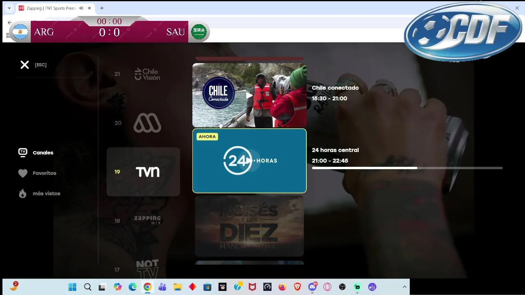The height and width of the screenshot is (295, 525).
Task: Select the '24 horas central' title
Action: (x=335, y=150)
